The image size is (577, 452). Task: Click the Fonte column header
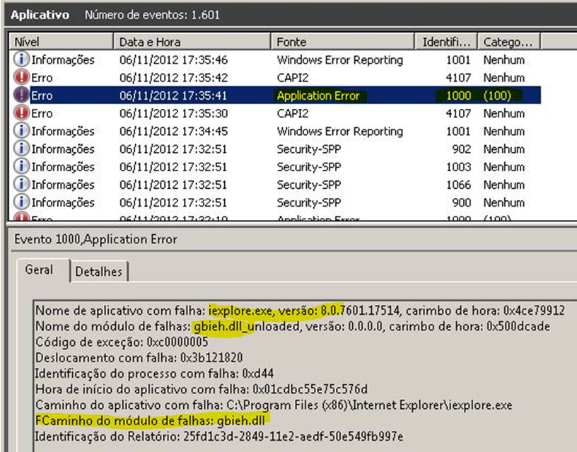[342, 42]
